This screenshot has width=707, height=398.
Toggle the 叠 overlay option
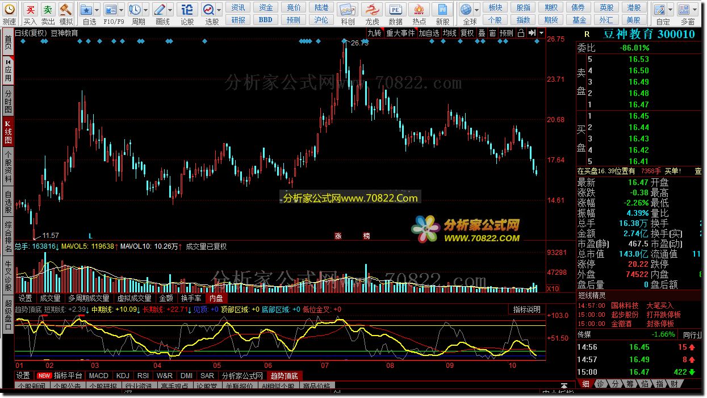482,33
